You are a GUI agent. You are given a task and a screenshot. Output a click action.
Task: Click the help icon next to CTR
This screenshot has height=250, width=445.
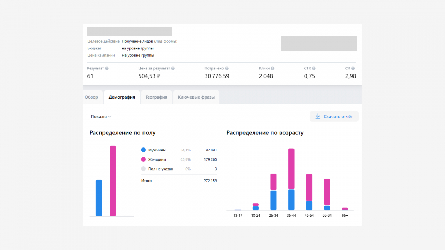click(314, 68)
